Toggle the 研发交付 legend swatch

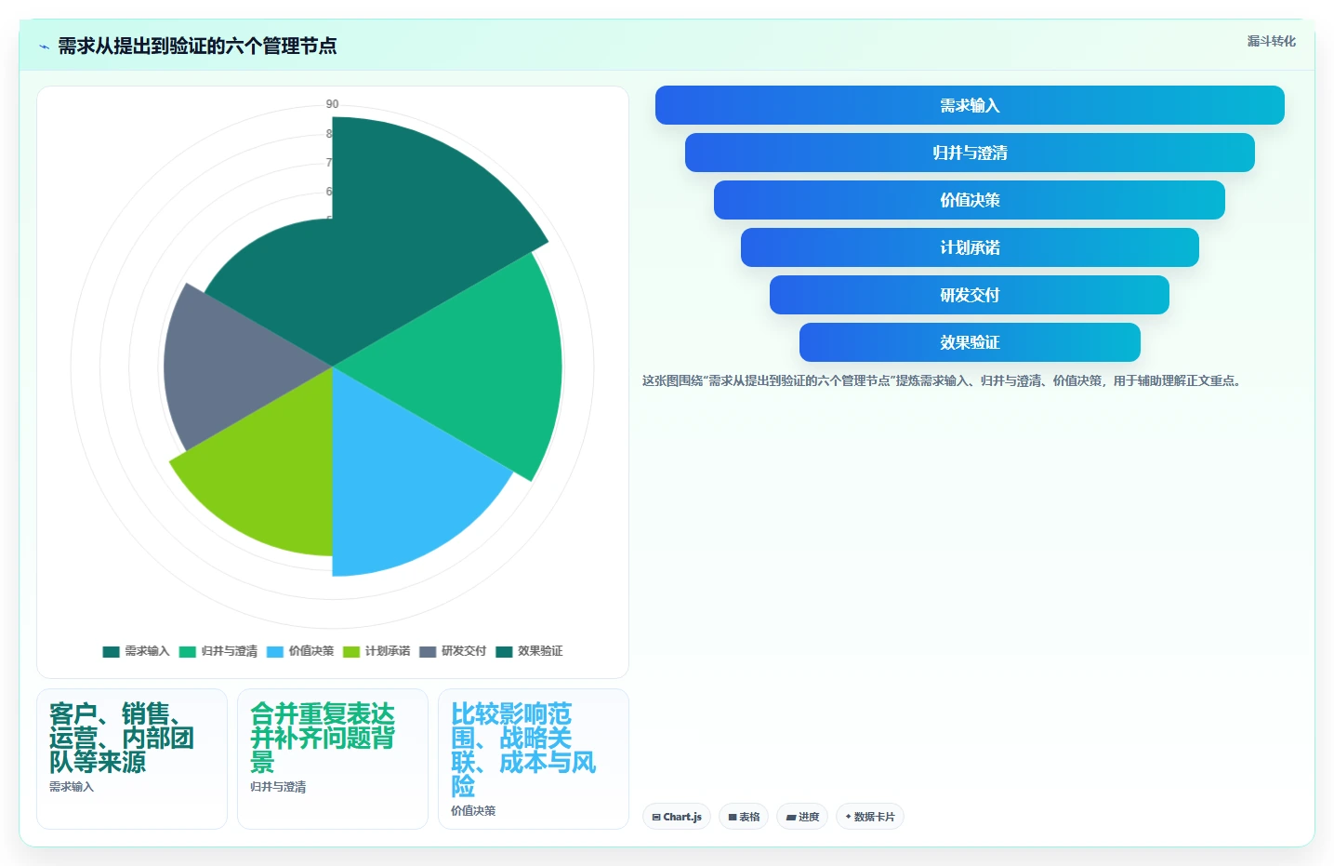(x=428, y=651)
